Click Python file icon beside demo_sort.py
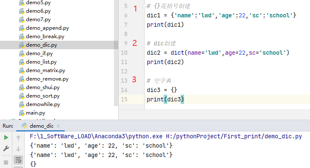The height and width of the screenshot is (168, 310). pos(22,96)
